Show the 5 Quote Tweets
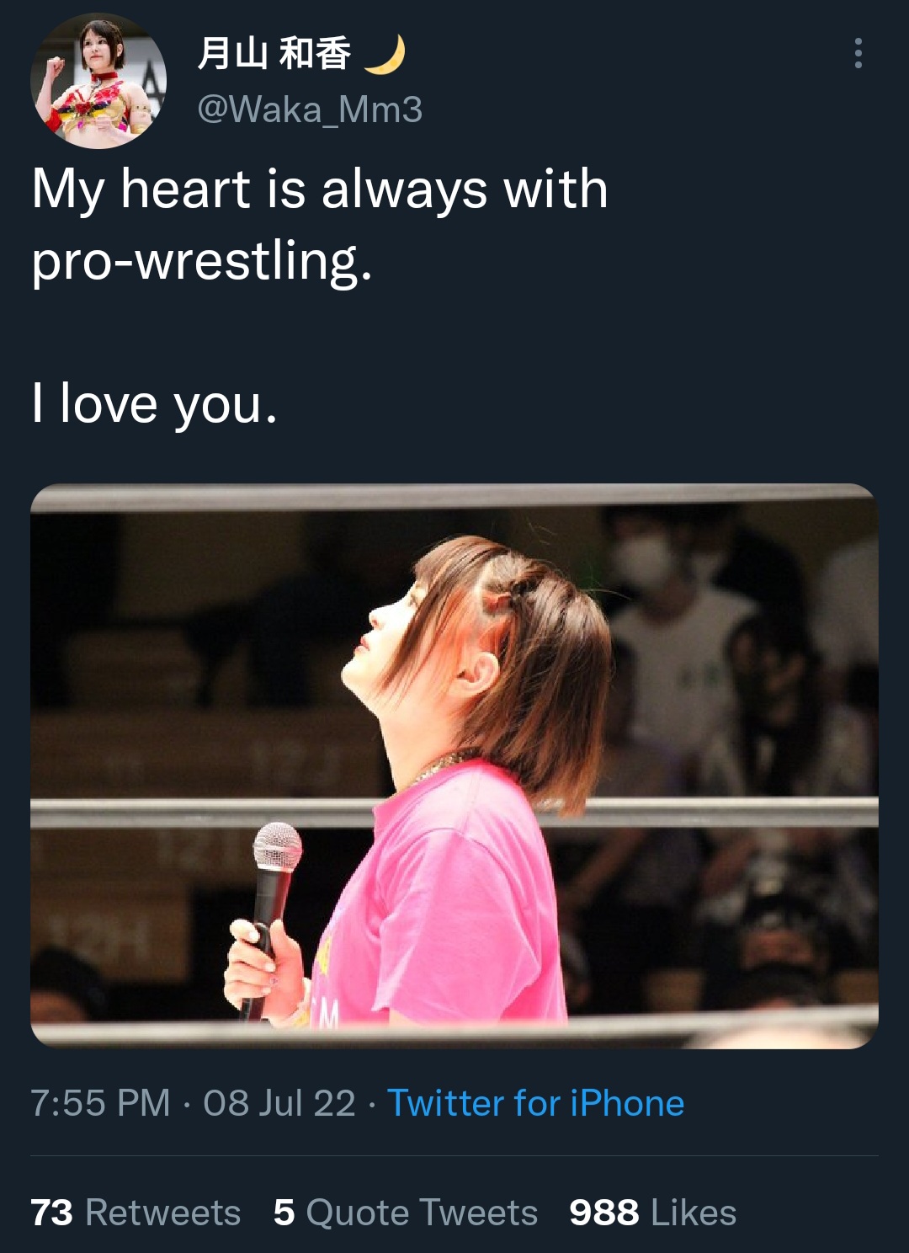This screenshot has height=1253, width=909. pos(406,1213)
